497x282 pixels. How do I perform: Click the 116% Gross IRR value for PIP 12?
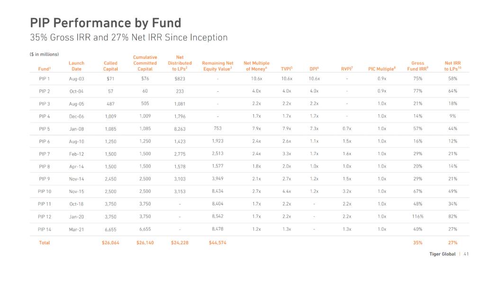click(417, 217)
